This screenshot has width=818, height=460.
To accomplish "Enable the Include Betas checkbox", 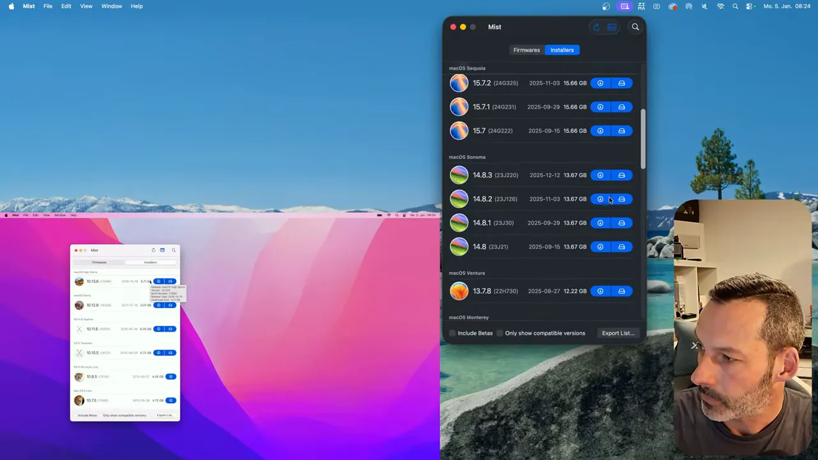I will (452, 333).
